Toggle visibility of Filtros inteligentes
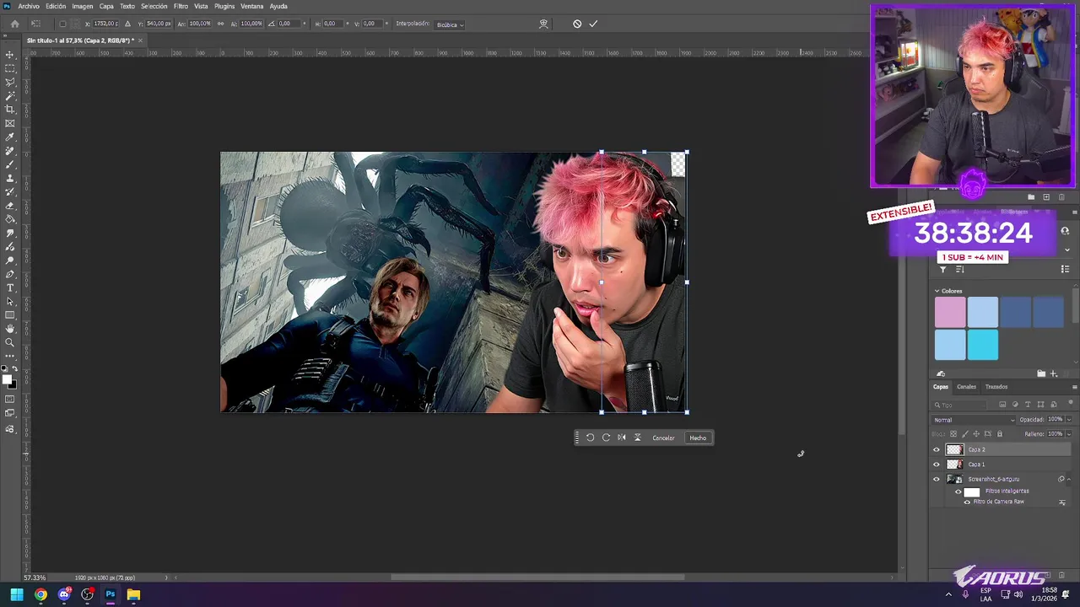1080x607 pixels. (958, 492)
